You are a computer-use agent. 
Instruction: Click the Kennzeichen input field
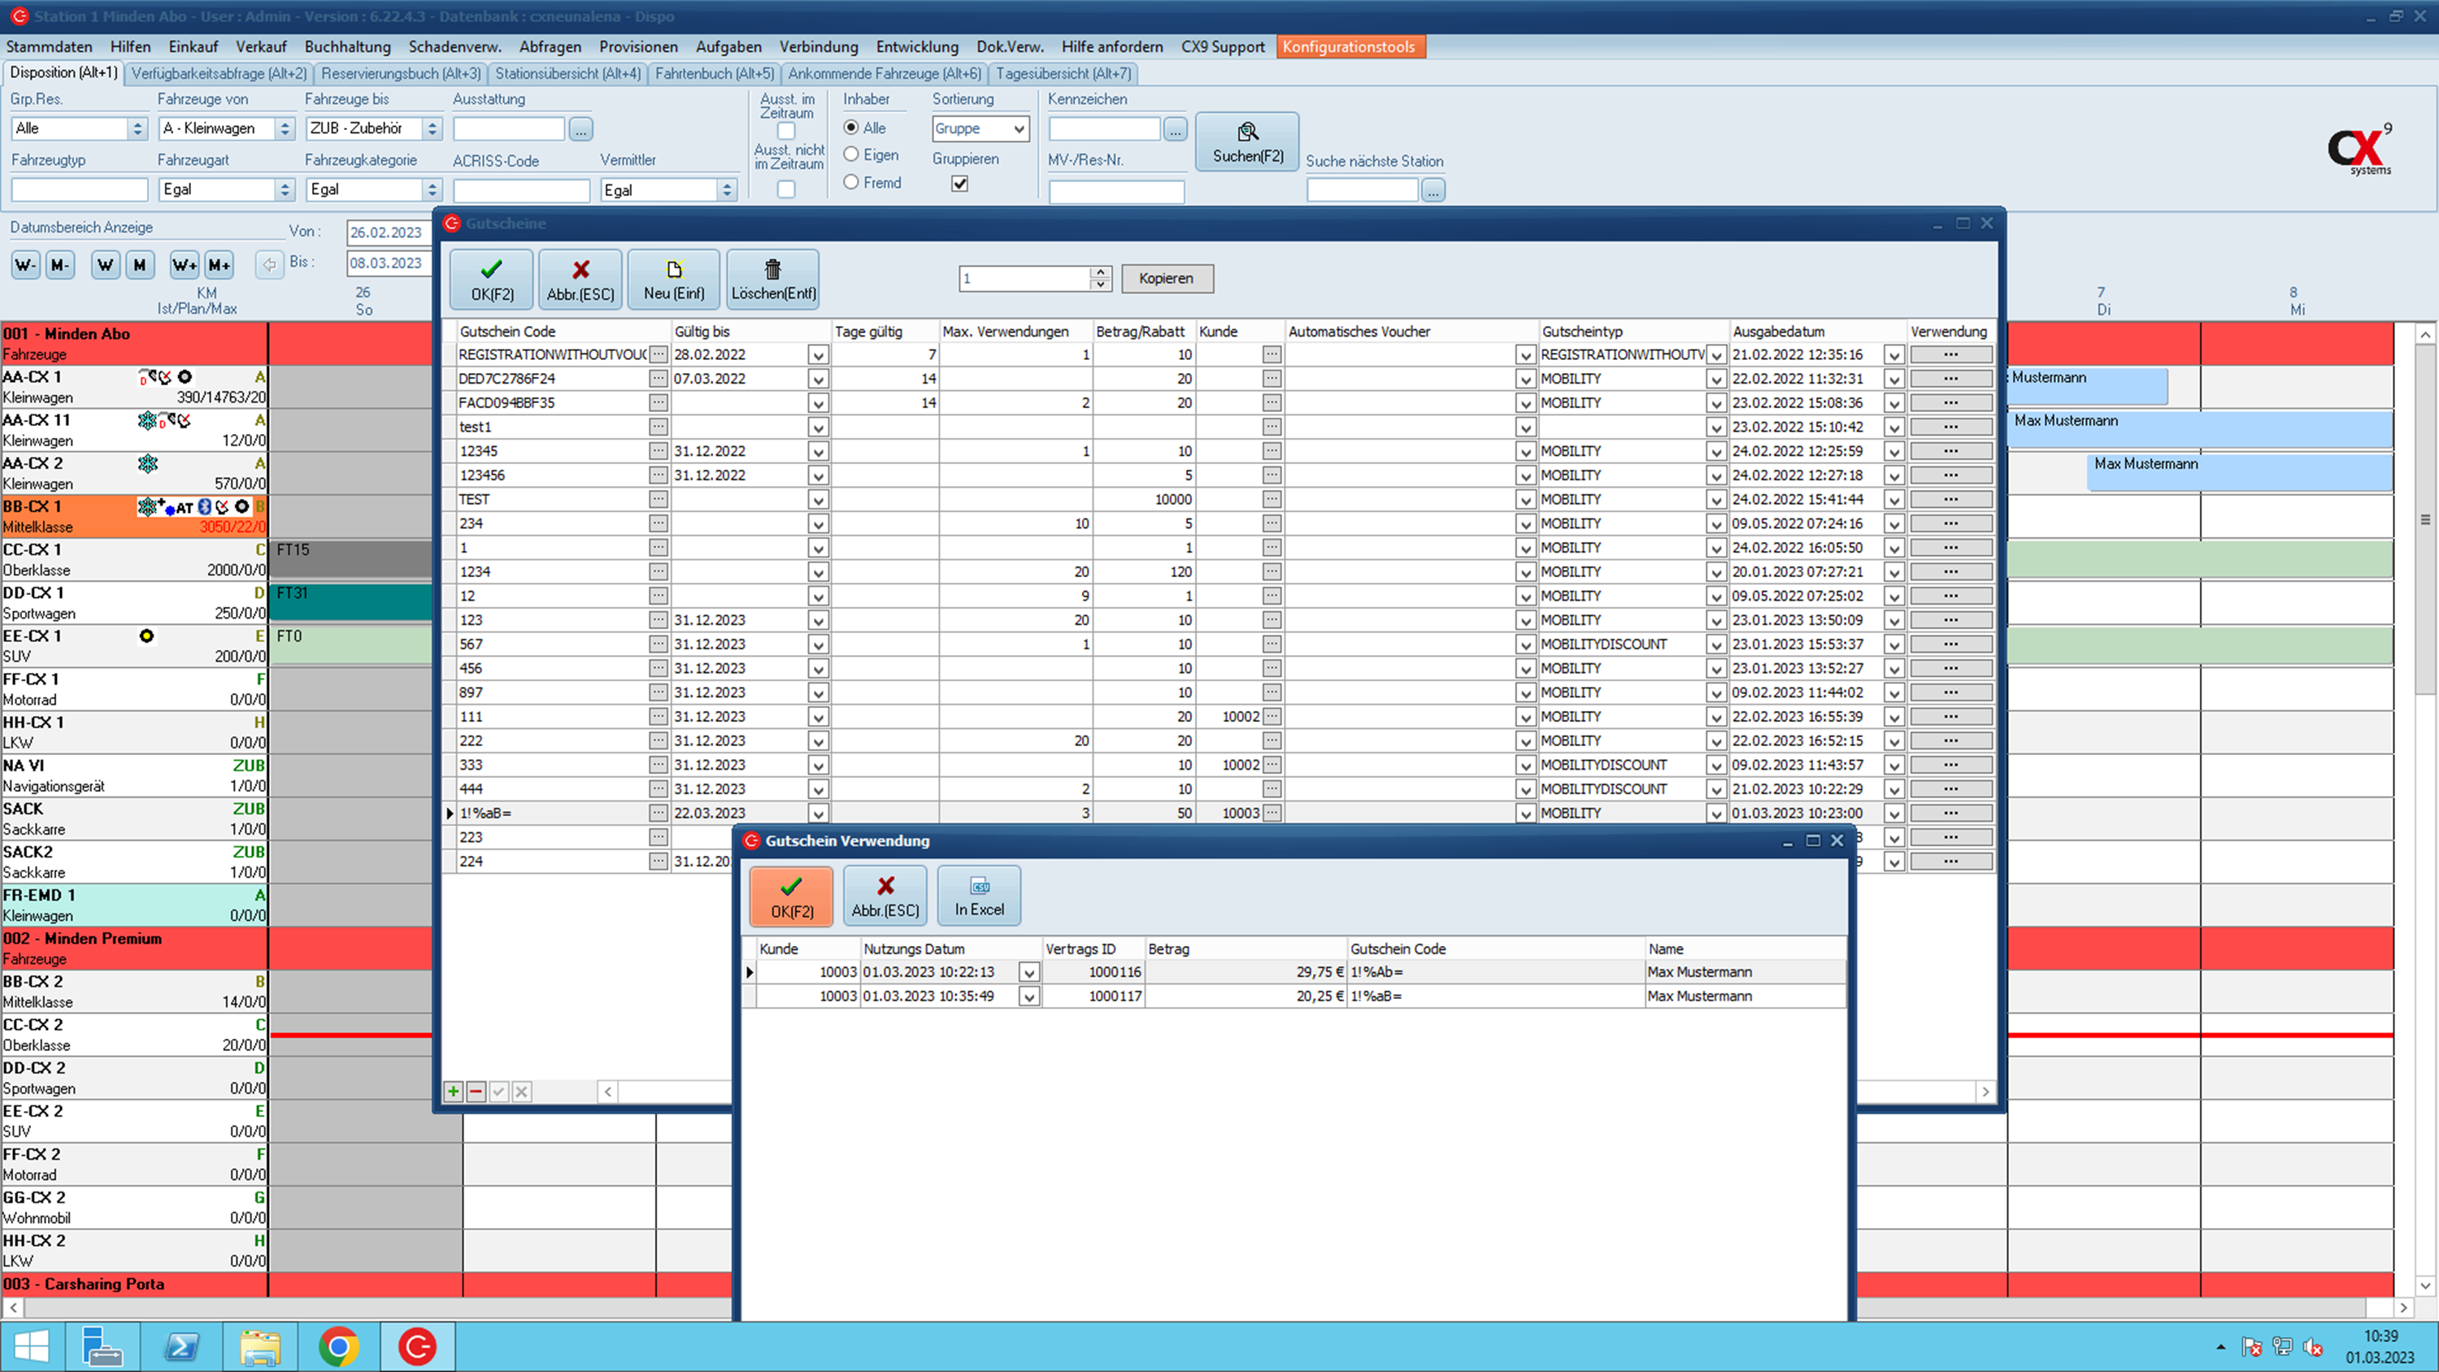tap(1103, 128)
